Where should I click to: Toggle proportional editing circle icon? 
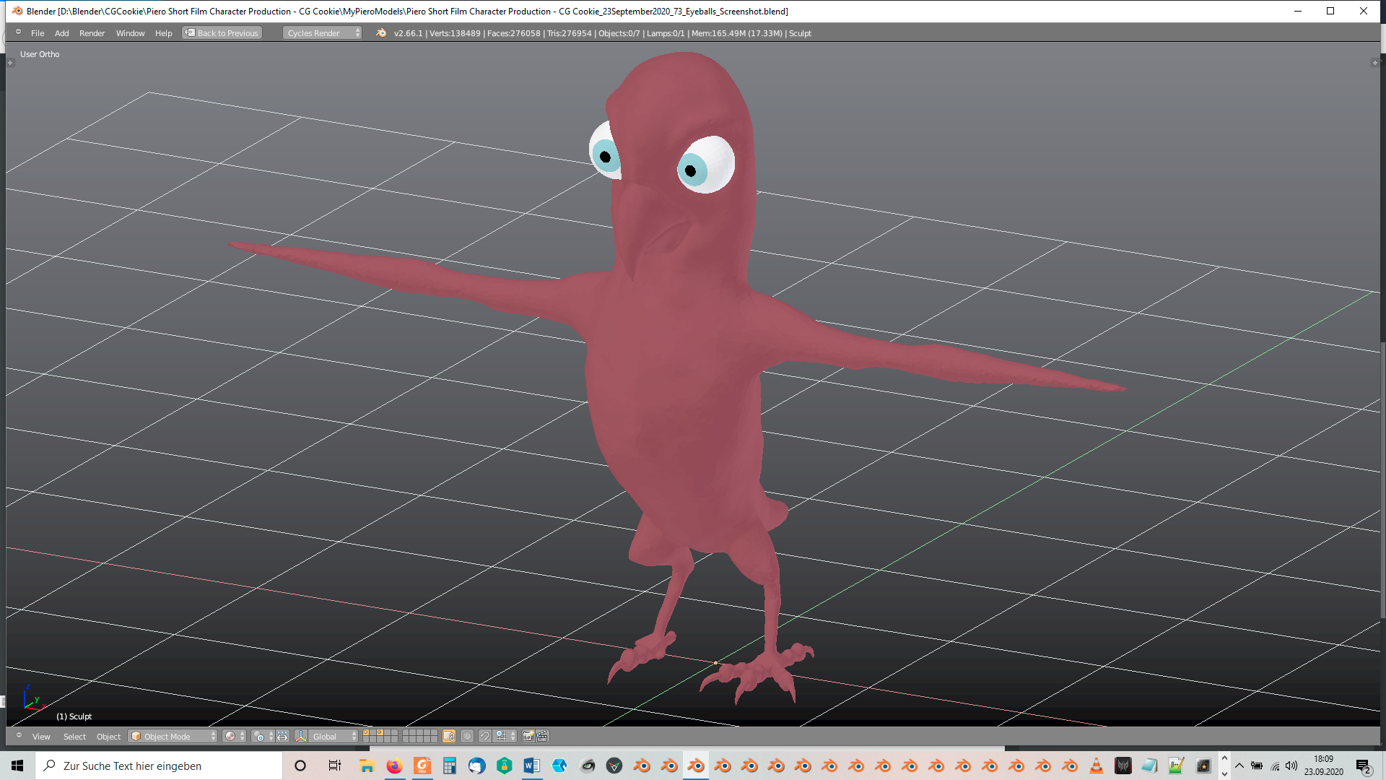click(467, 737)
